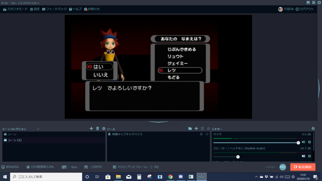Click the --/30FPS status entry
Image resolution: width=322 pixels, height=181 pixels.
click(x=93, y=167)
